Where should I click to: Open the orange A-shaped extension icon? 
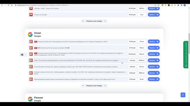175,5
